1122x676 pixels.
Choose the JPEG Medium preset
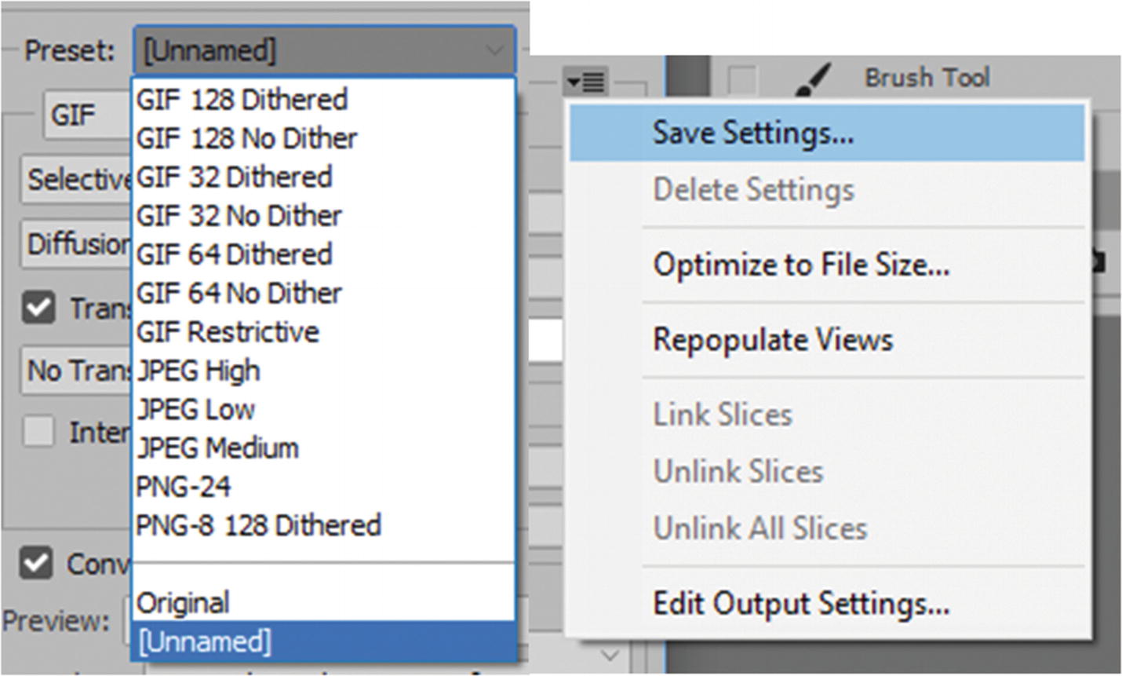[x=217, y=448]
